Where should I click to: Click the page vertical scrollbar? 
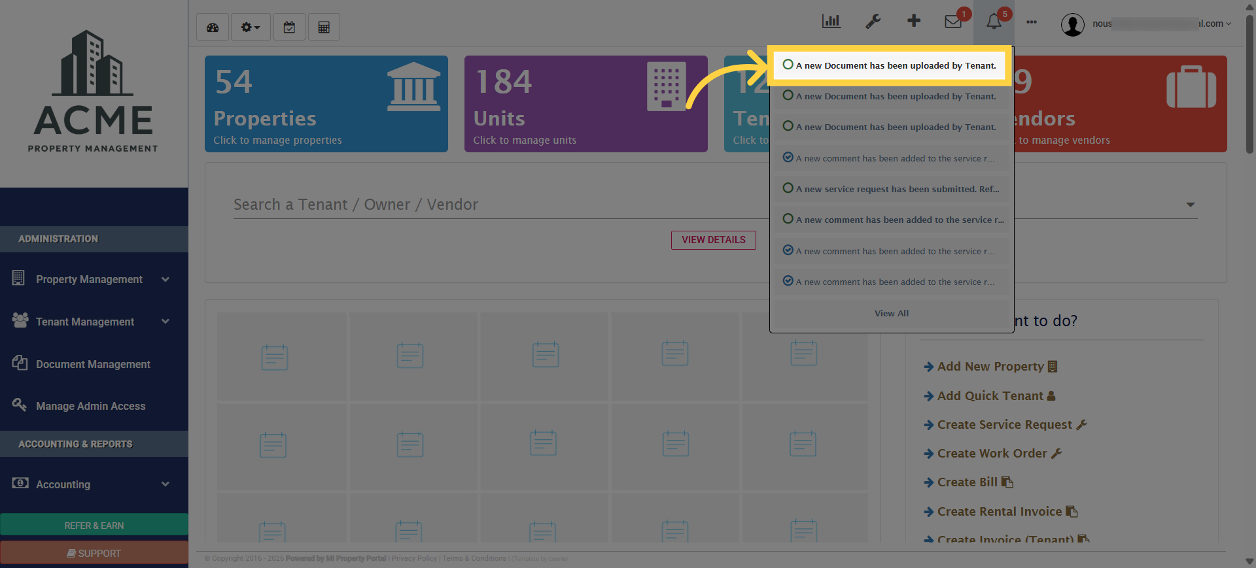1249,85
